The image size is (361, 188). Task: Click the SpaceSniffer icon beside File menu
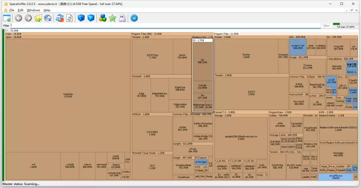(x=6, y=10)
